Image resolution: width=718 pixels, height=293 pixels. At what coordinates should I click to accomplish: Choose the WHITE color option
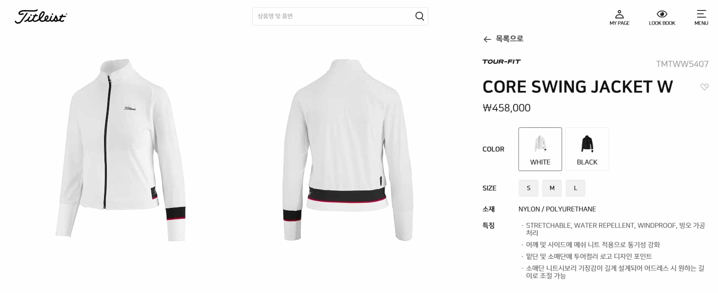tap(540, 149)
